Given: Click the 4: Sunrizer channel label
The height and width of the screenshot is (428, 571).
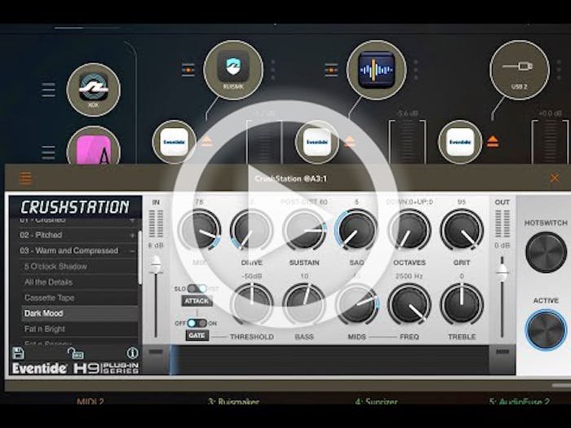Looking at the screenshot, I should (376, 401).
